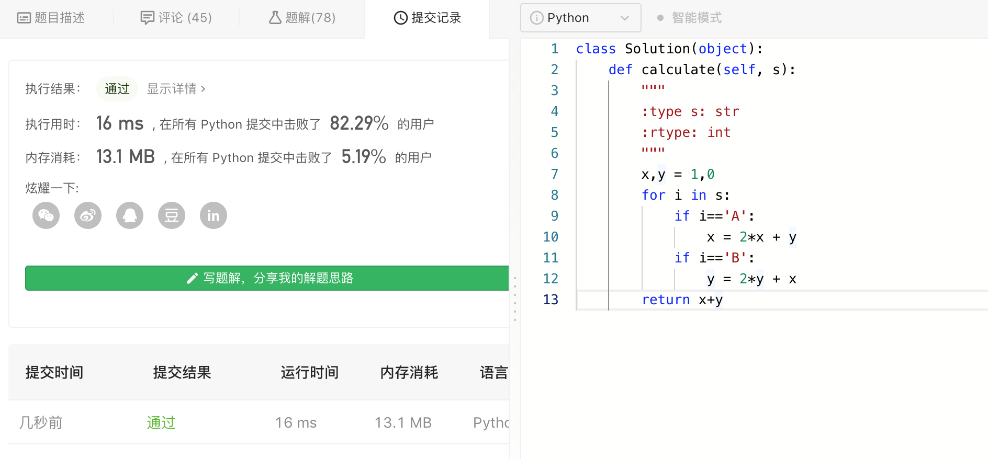Viewport: 988px width, 459px height.
Task: Click 'x = 2*x + y' code line
Action: 751,237
